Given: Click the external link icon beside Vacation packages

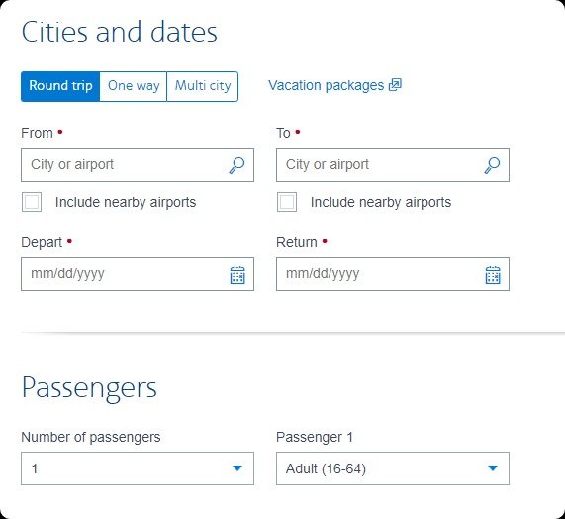Looking at the screenshot, I should click(395, 85).
